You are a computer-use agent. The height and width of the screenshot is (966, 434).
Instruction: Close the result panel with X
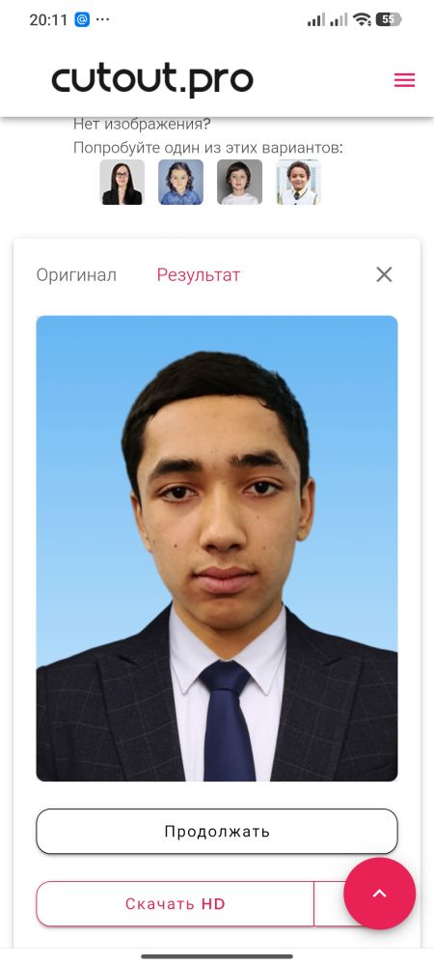(384, 274)
